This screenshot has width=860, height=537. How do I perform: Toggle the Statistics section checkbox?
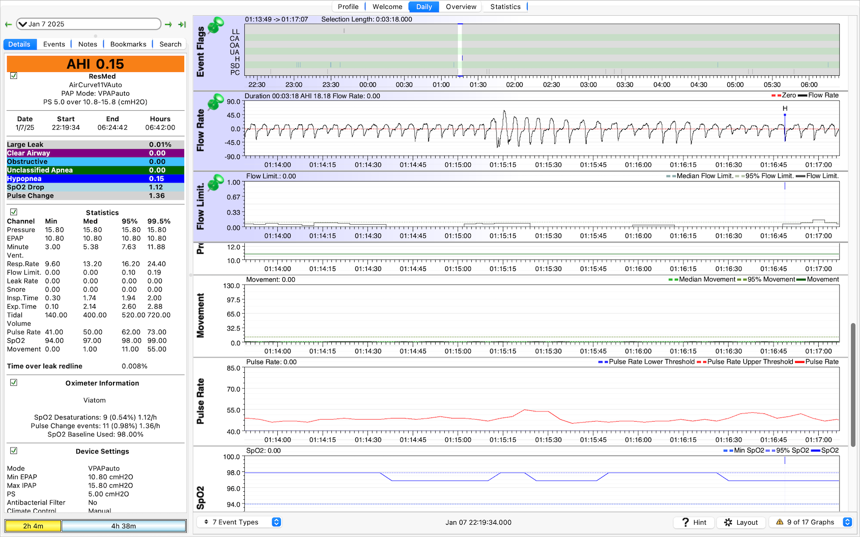pyautogui.click(x=14, y=212)
